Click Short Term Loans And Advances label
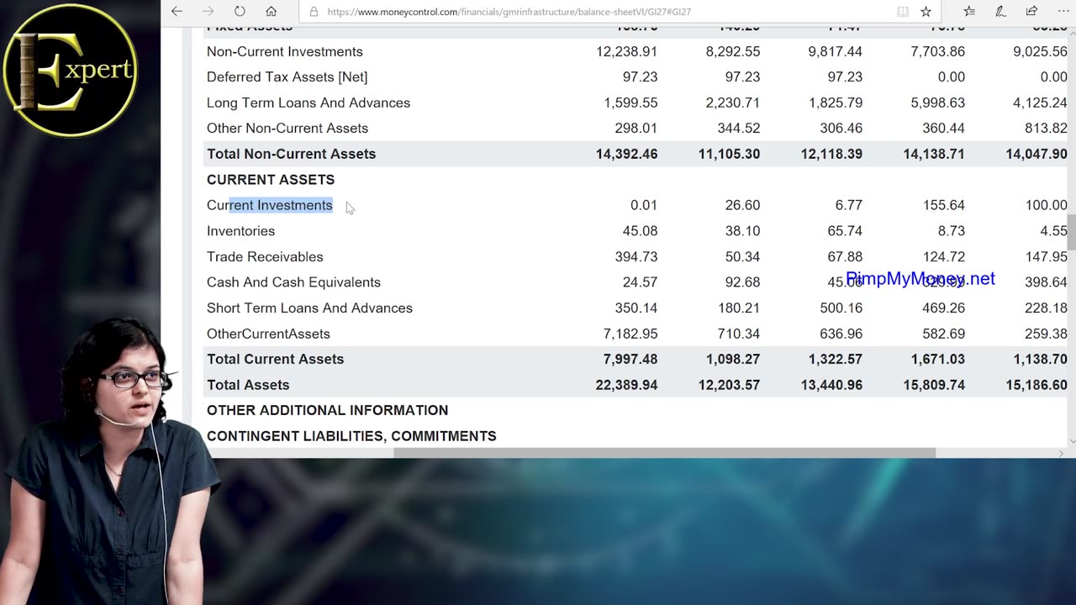This screenshot has width=1076, height=605. pos(309,308)
